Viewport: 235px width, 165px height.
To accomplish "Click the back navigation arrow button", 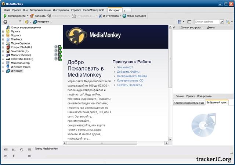I will [5, 22].
